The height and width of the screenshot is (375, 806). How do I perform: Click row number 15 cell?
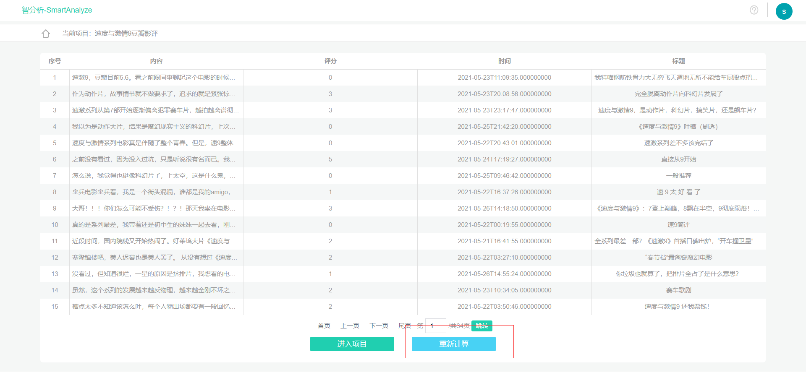(x=55, y=307)
